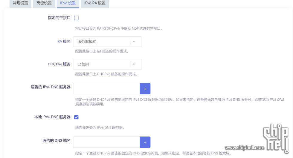Open the RA 服务 dropdown showing 服务器模式

tap(107, 42)
